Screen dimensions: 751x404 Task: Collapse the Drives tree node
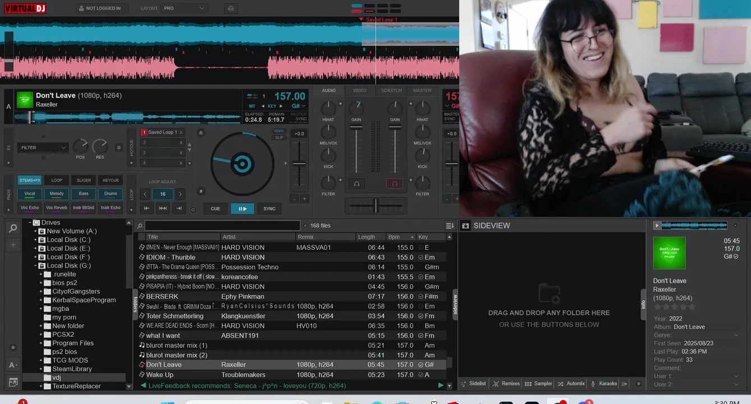(30, 223)
